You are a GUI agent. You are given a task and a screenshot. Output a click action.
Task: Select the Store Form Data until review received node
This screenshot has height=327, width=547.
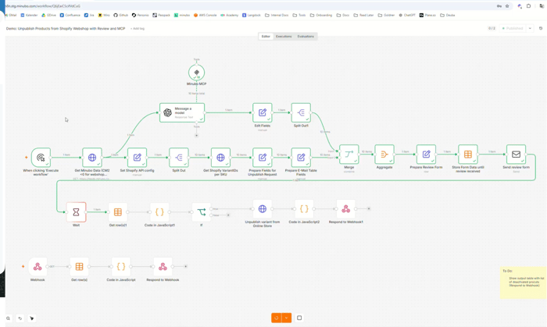[x=468, y=155]
